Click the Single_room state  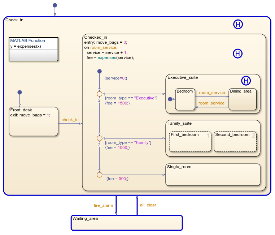point(213,176)
